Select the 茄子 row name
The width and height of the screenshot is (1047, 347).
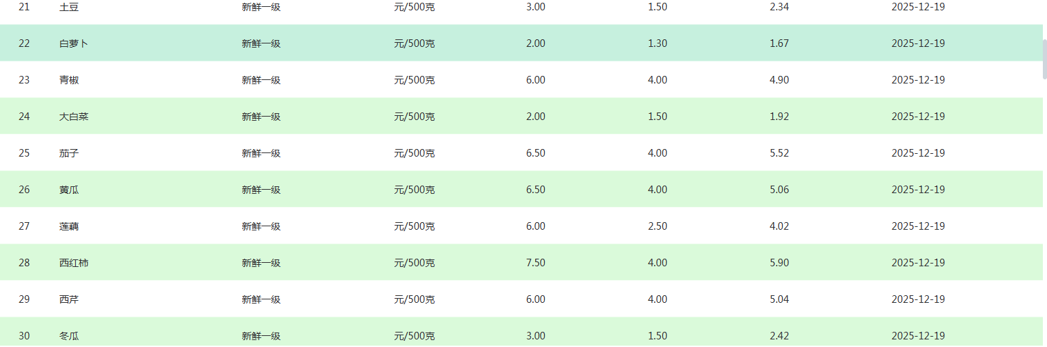69,153
